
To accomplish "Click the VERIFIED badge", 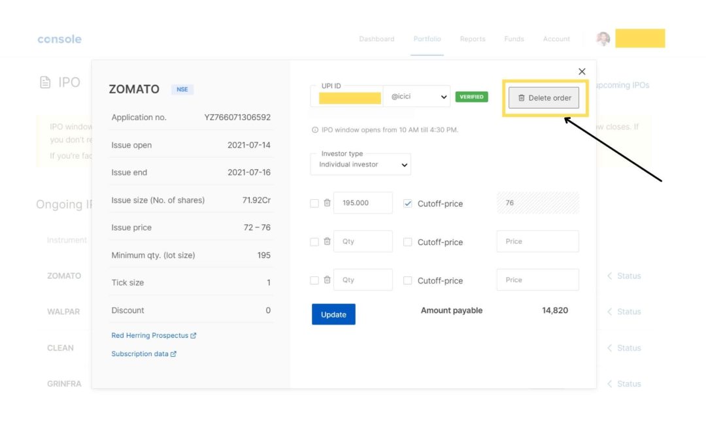I will tap(471, 97).
